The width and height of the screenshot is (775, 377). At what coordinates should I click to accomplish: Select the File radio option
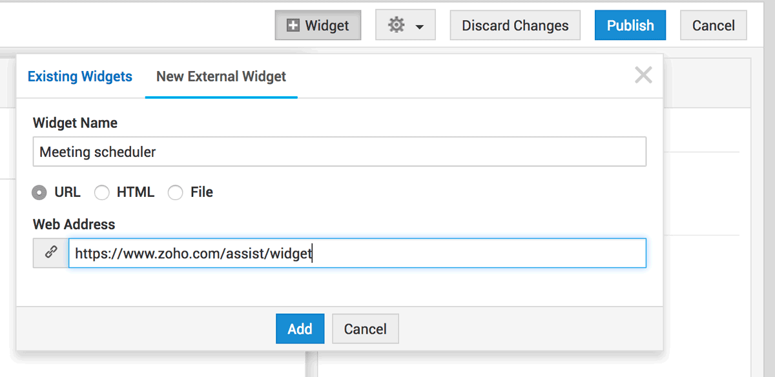(x=175, y=192)
